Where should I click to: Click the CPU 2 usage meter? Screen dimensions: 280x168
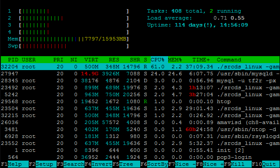pyautogui.click(x=68, y=18)
